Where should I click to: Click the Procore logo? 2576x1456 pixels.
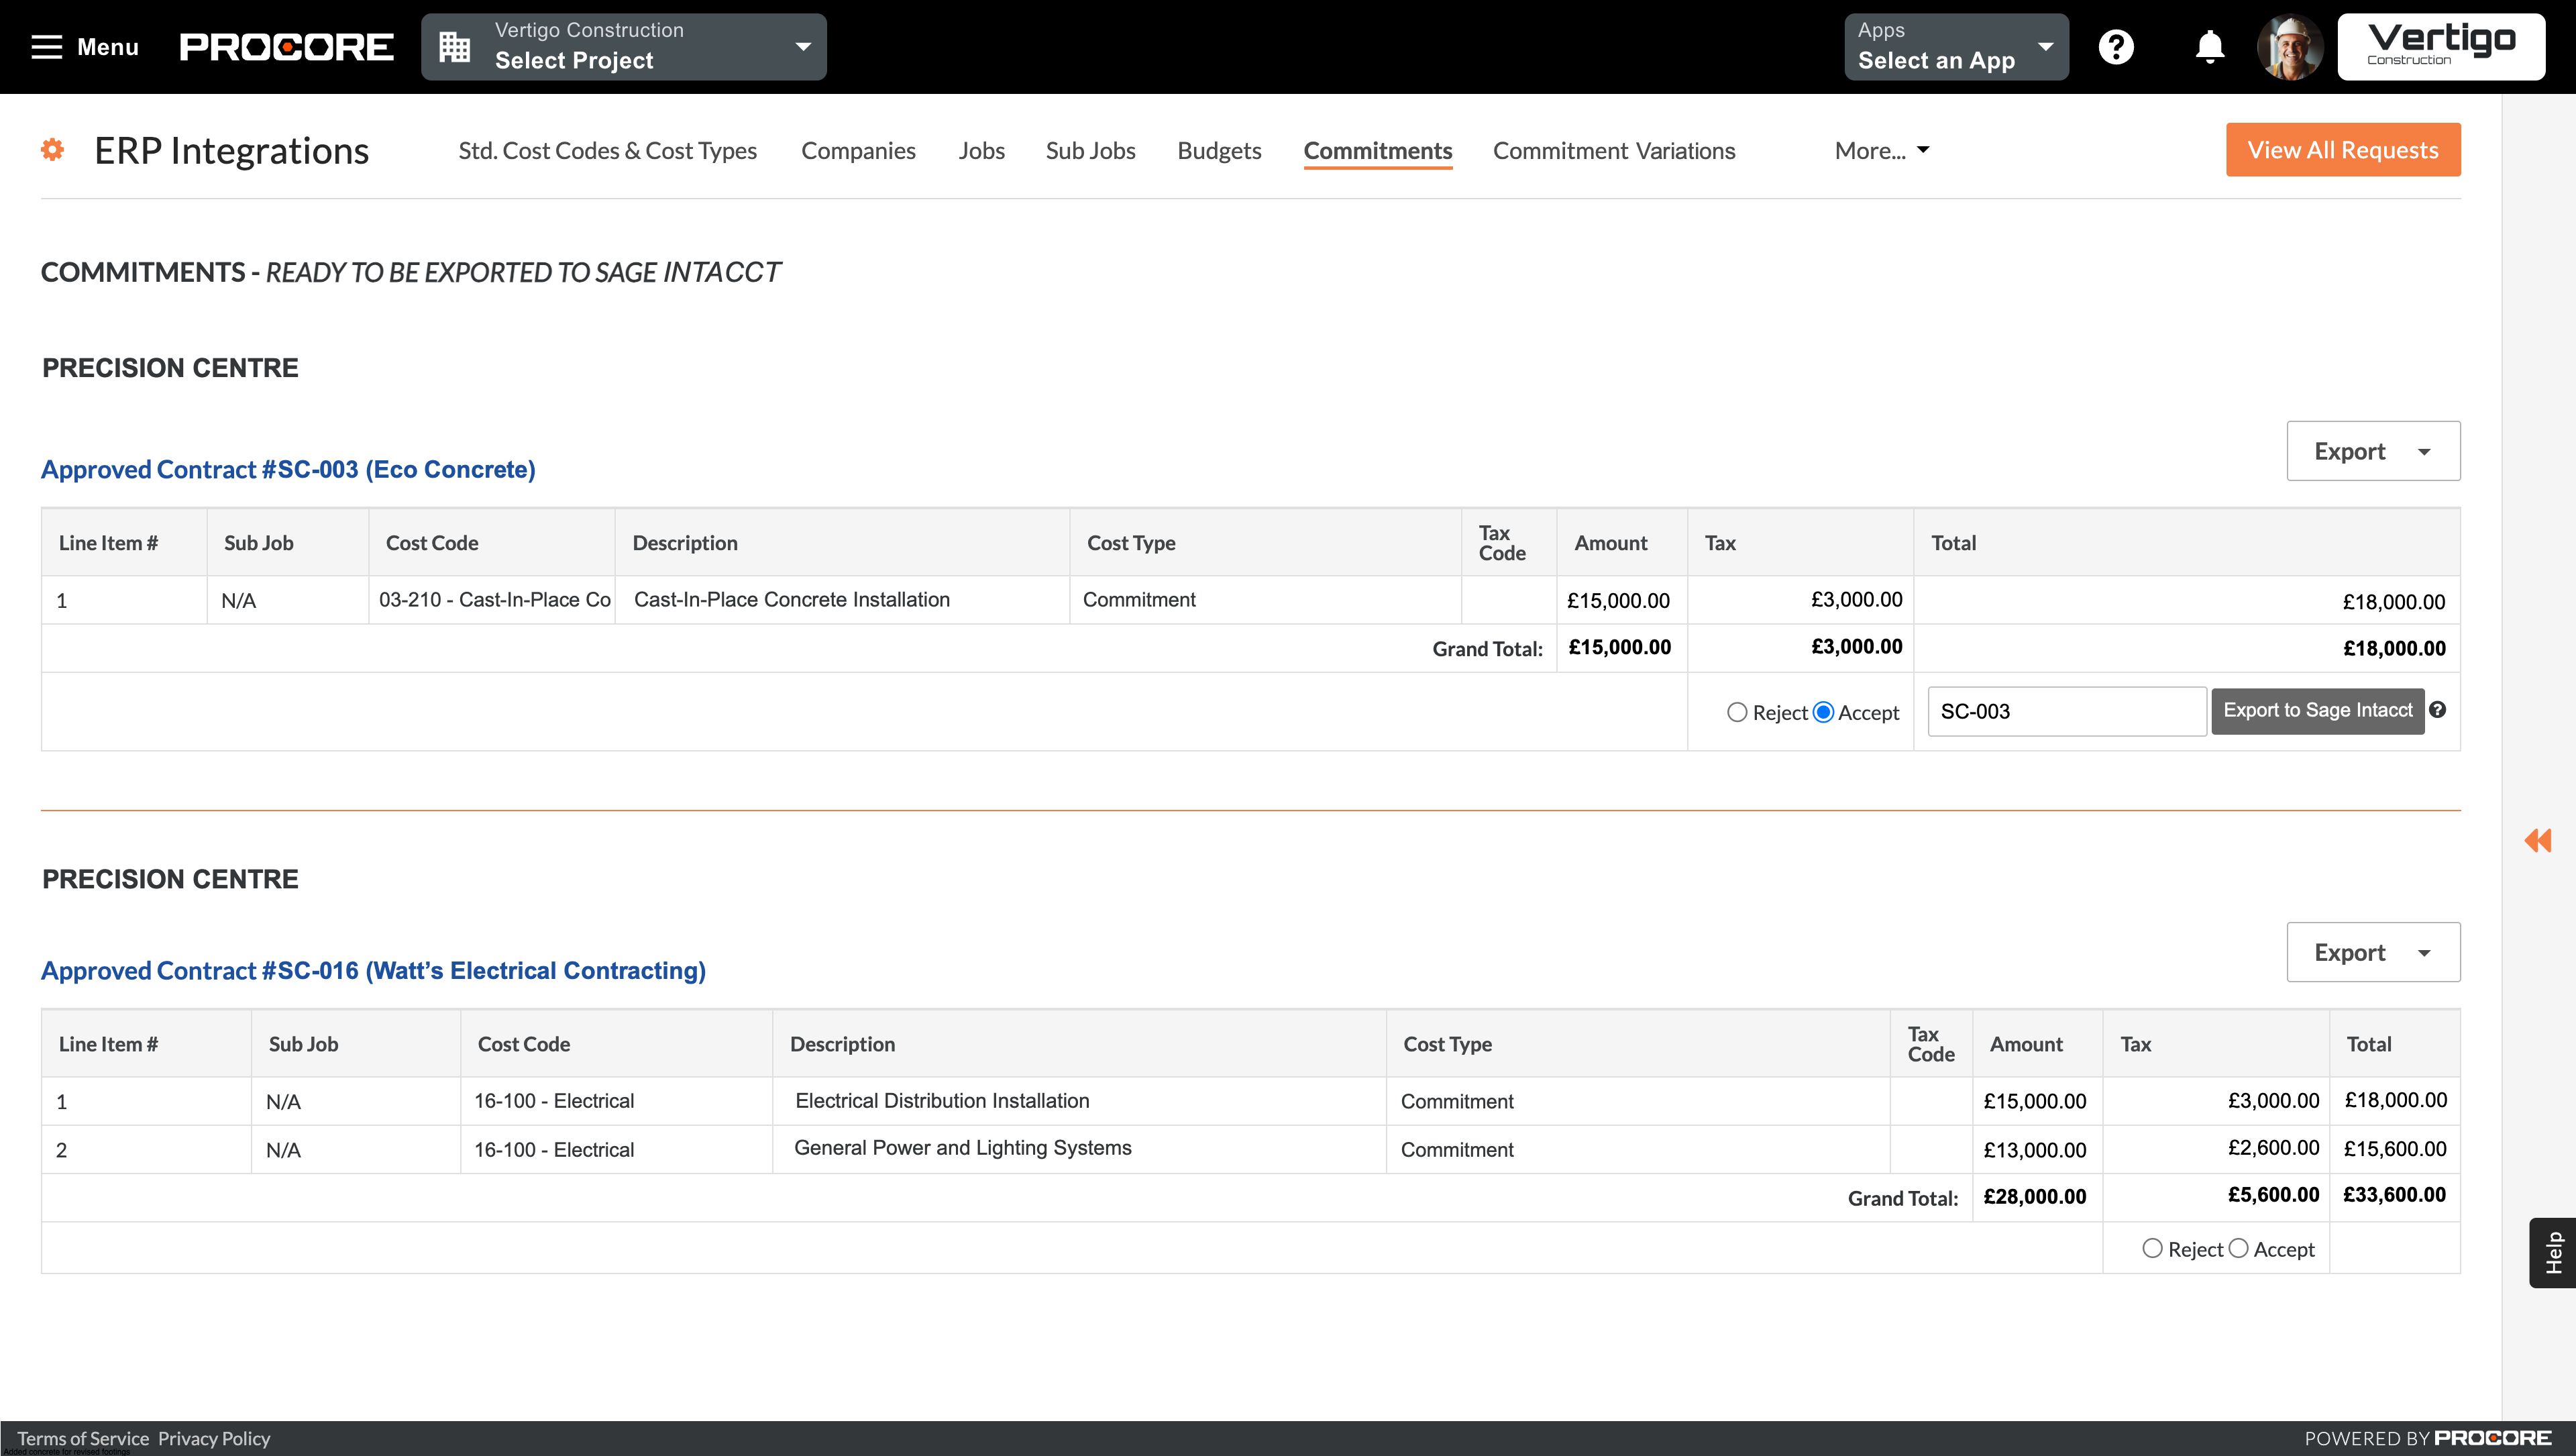click(x=286, y=45)
